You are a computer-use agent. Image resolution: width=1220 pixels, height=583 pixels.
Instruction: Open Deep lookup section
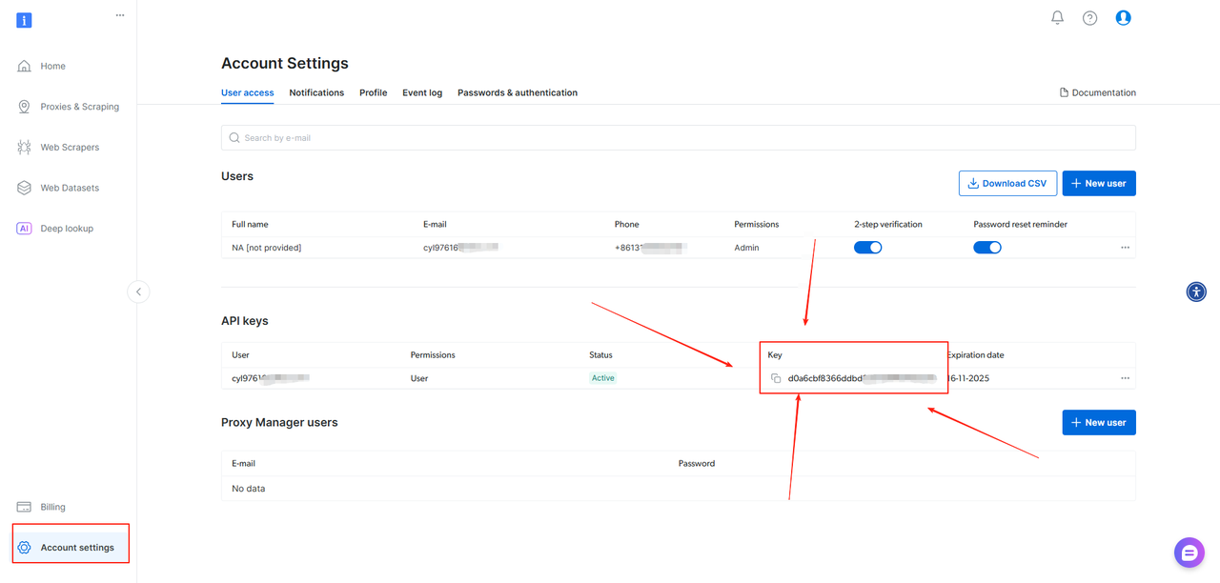tap(69, 229)
